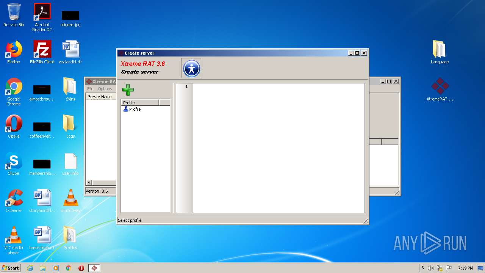This screenshot has width=485, height=273.
Task: Click Server Name column header
Action: (x=100, y=97)
